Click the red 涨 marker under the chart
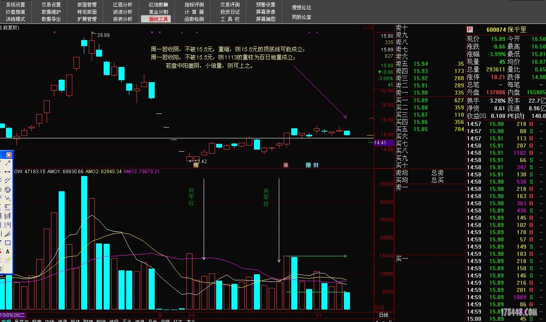The height and width of the screenshot is (322, 546). click(286, 165)
